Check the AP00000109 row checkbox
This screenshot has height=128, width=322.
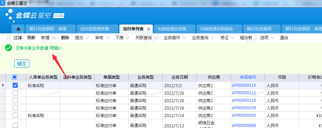coord(15,108)
